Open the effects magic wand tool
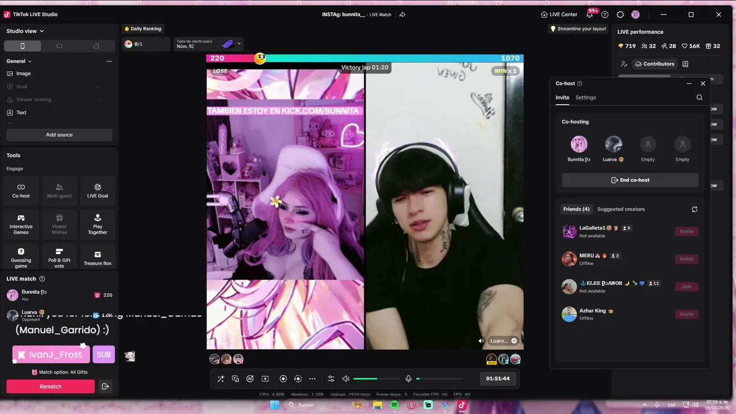This screenshot has width=736, height=414. tap(221, 379)
